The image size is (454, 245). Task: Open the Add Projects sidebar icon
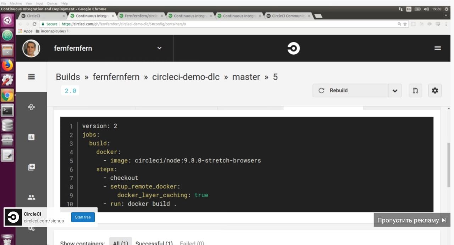31,167
